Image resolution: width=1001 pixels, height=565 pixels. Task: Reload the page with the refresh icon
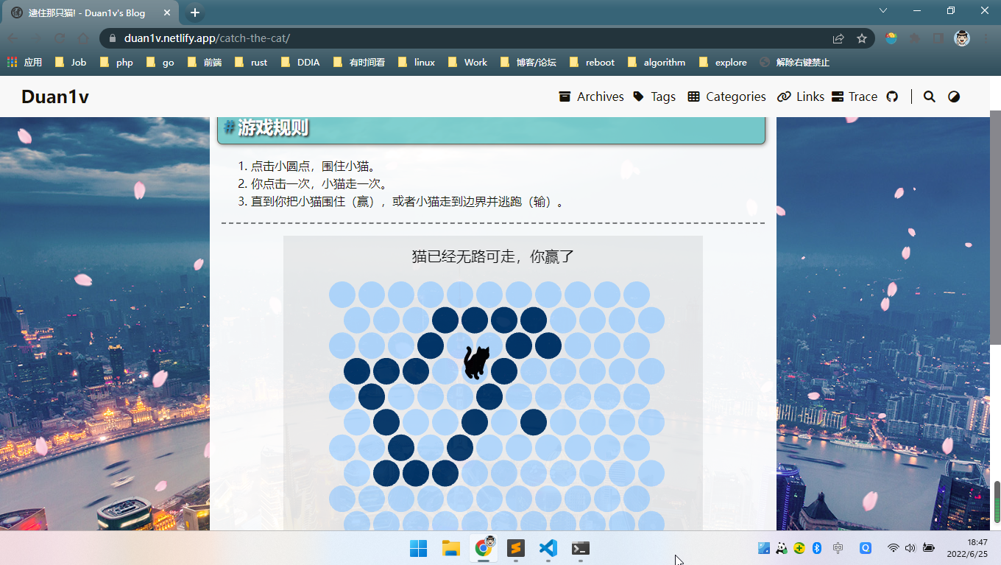(60, 38)
